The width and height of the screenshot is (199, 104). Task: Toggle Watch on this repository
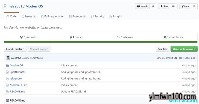pyautogui.click(x=142, y=6)
